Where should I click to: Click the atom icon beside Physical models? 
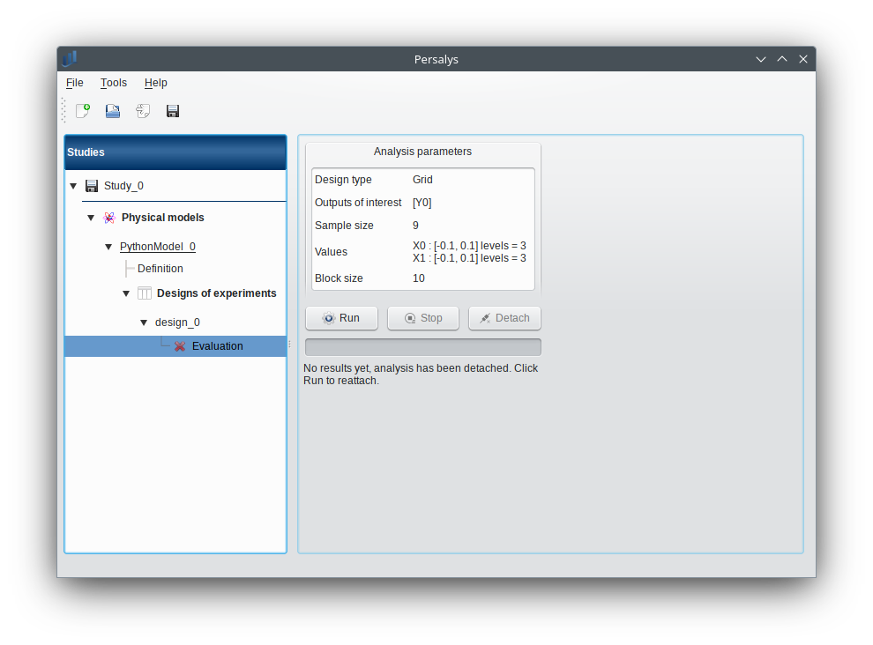(x=109, y=218)
